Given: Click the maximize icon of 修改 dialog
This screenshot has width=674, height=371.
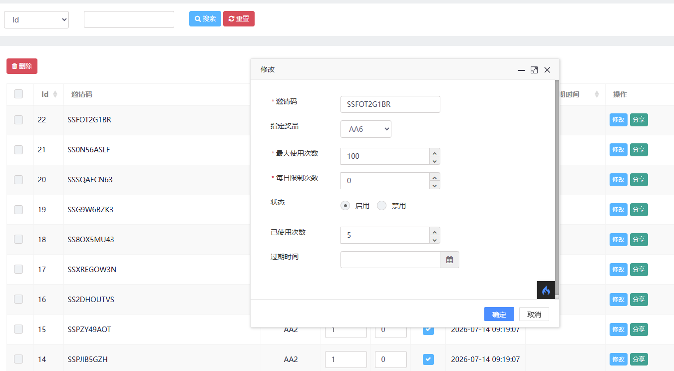Looking at the screenshot, I should (x=534, y=70).
